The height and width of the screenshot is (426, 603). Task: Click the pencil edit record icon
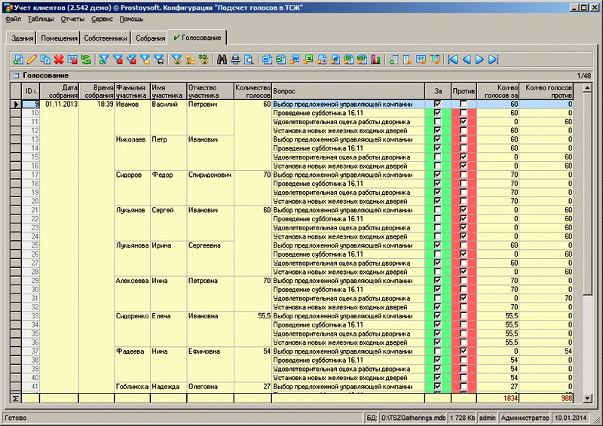[x=32, y=59]
